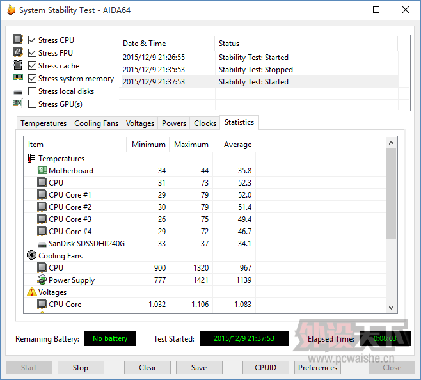Image resolution: width=421 pixels, height=380 pixels.
Task: Select the 21:26:55 Stability Test: Started log entry
Action: click(x=258, y=57)
